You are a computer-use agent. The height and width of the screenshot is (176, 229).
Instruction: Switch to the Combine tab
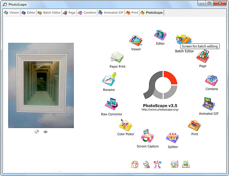[87, 13]
